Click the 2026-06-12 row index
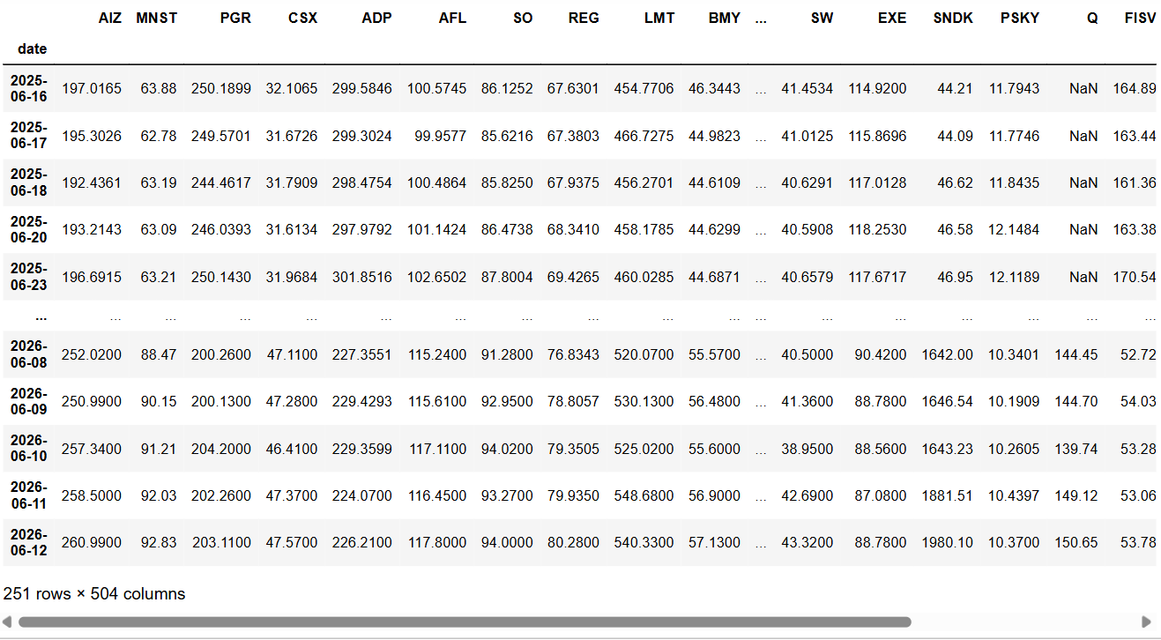The height and width of the screenshot is (640, 1161). pyautogui.click(x=29, y=542)
